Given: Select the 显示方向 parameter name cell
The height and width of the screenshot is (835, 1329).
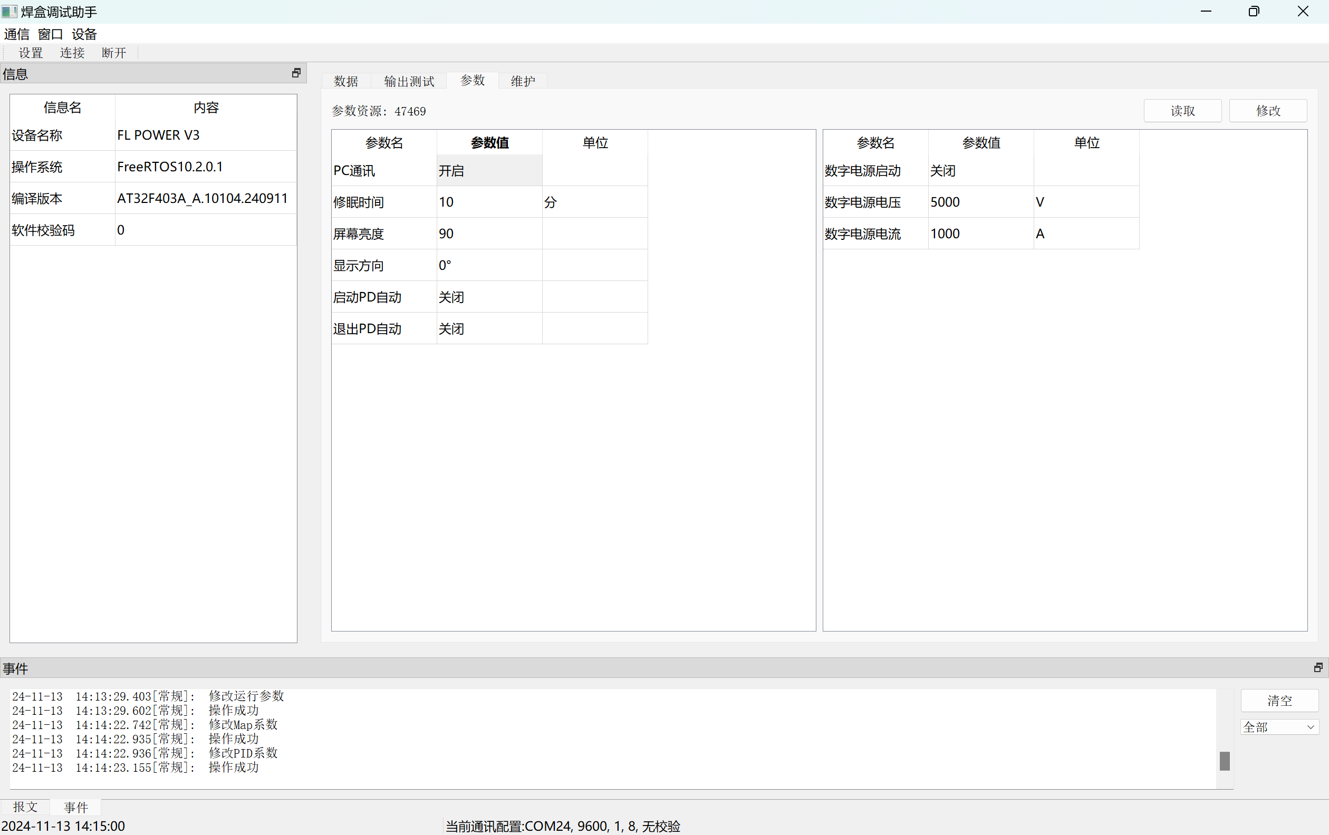Looking at the screenshot, I should (x=384, y=265).
